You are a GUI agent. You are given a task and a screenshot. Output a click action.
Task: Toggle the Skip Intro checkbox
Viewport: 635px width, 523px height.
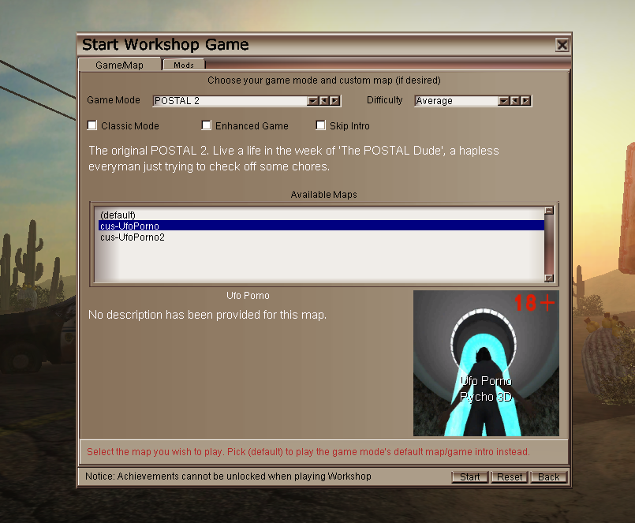tap(321, 125)
